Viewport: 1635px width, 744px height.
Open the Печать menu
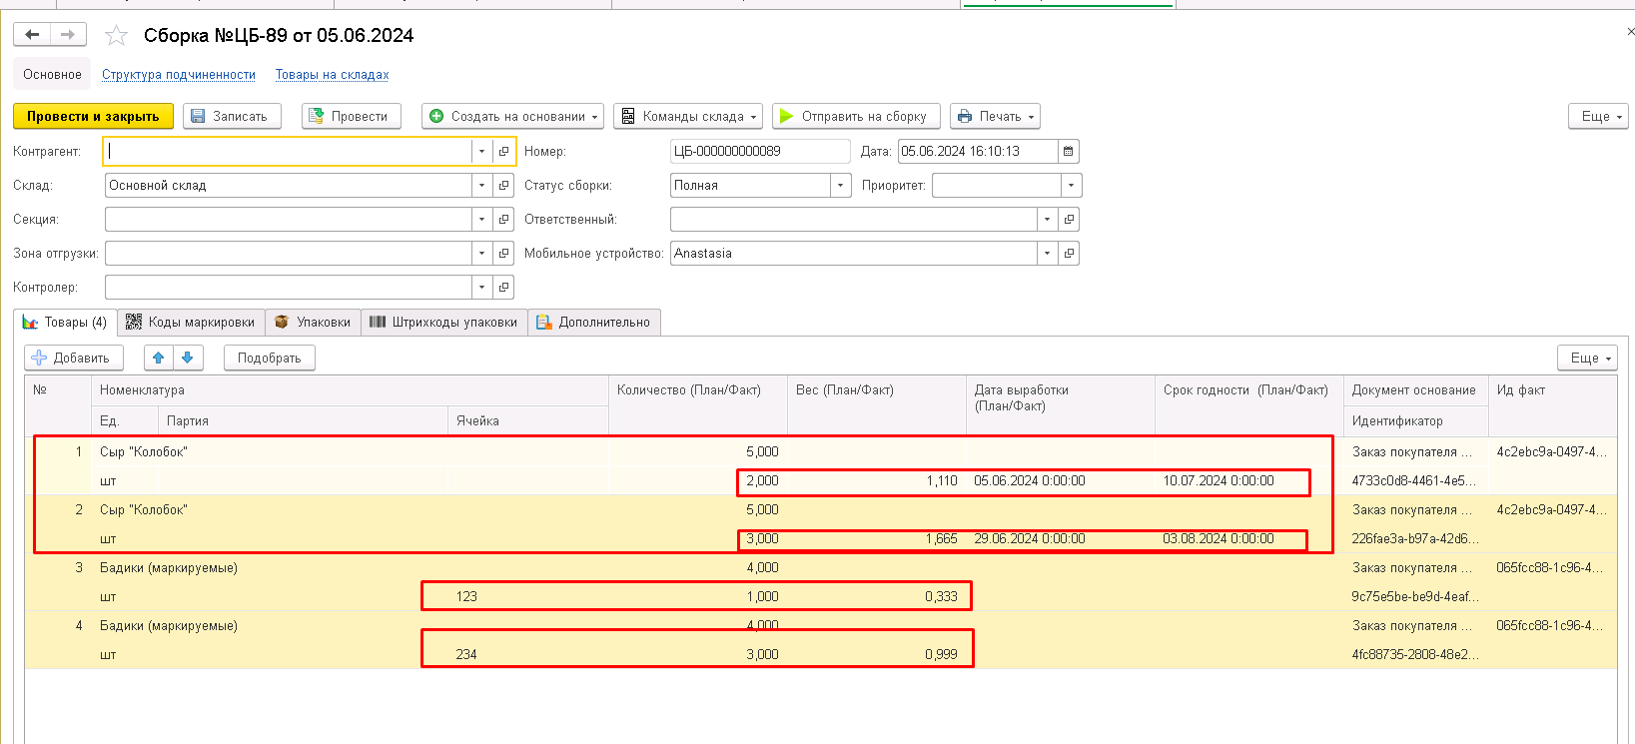(995, 117)
